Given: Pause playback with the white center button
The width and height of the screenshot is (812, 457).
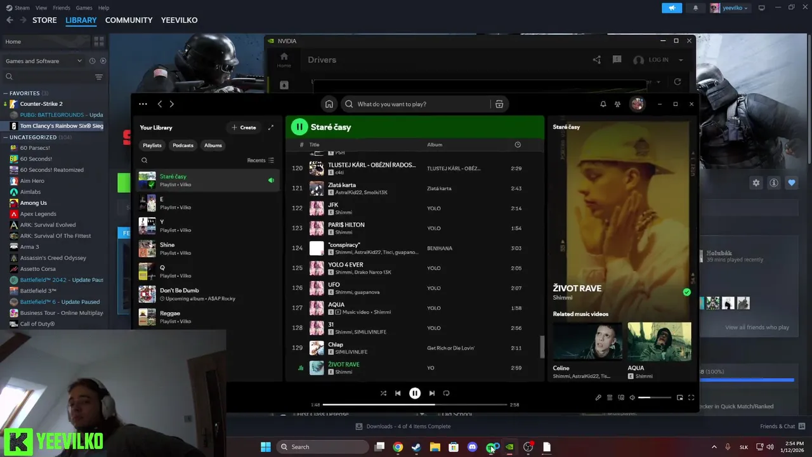Looking at the screenshot, I should point(415,393).
